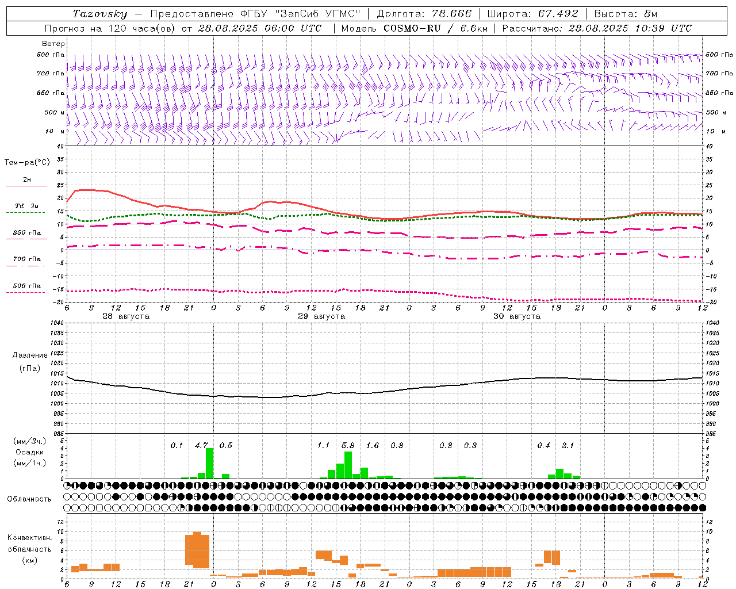
Task: Click calculated time 28.08.2025 10:39 UTC
Action: (x=630, y=28)
